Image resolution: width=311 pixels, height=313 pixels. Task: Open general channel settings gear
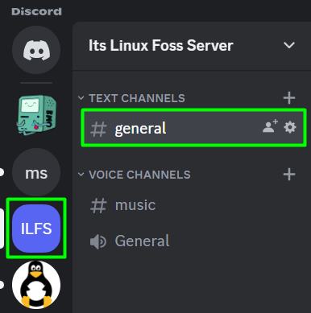(x=290, y=127)
